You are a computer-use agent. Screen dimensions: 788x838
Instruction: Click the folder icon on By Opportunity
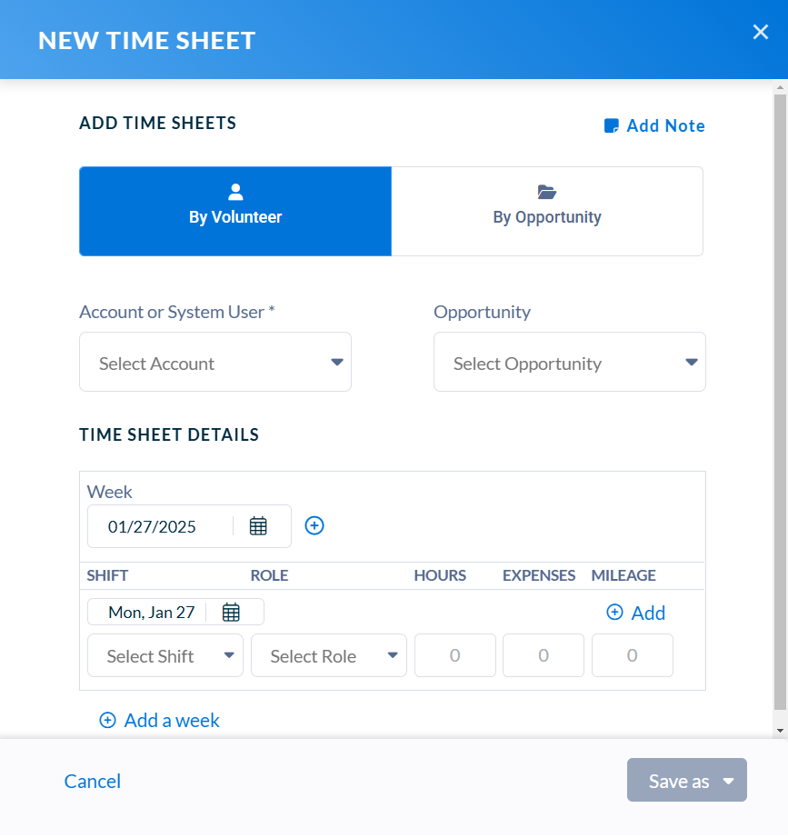[547, 192]
